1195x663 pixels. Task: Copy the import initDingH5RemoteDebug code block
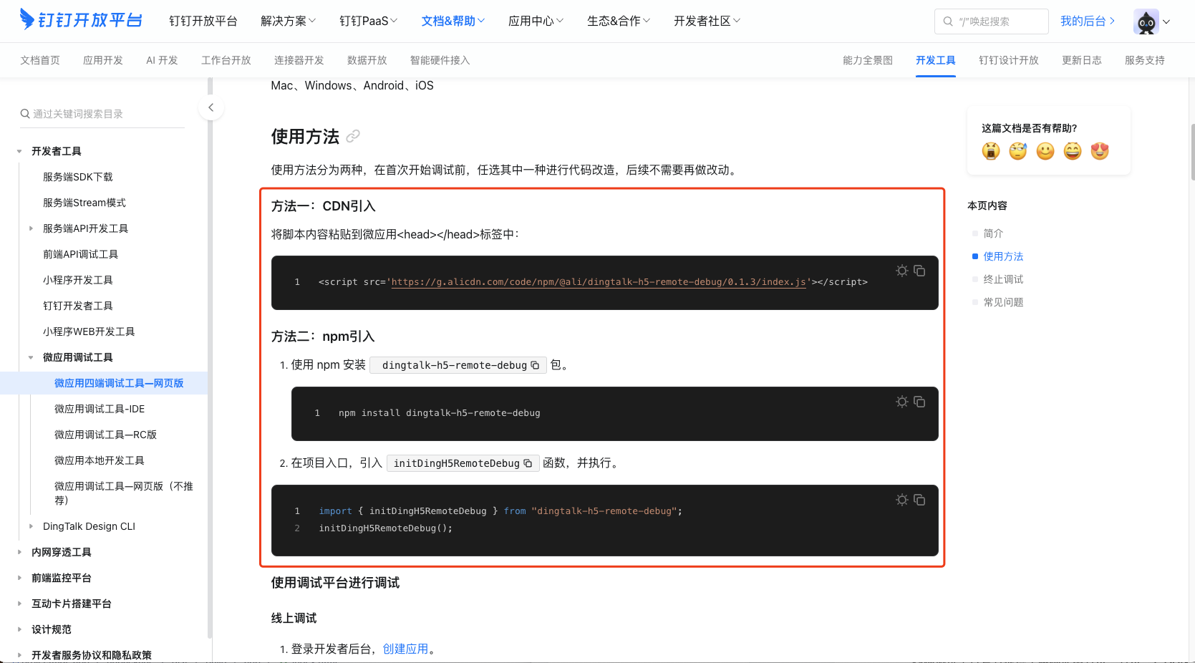919,500
